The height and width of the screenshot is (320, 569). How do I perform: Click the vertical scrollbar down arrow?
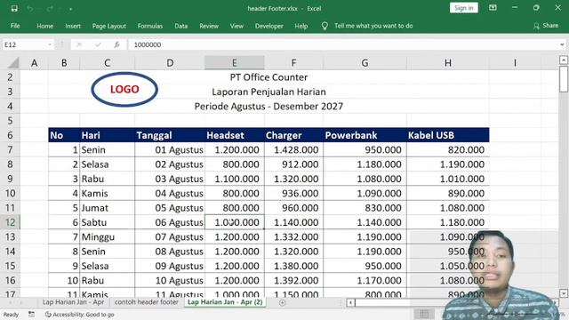[x=563, y=293]
